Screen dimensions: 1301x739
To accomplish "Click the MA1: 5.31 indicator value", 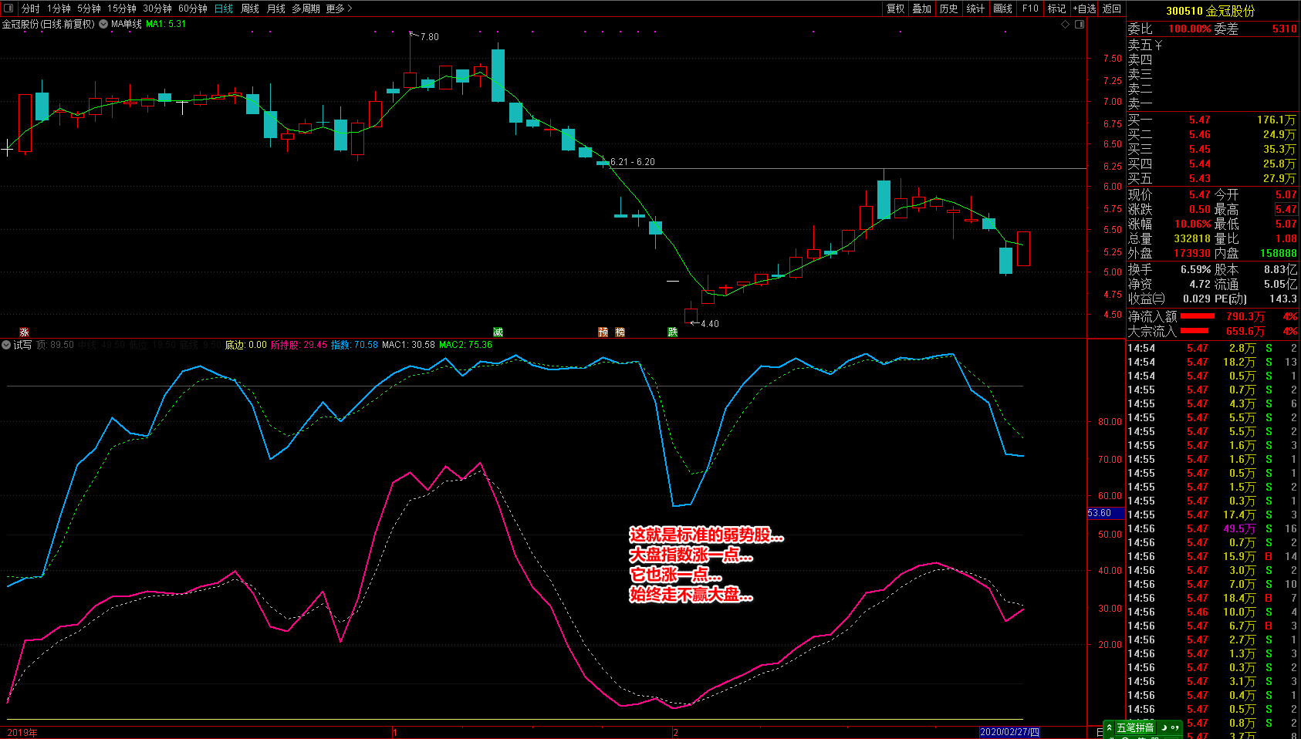I will point(166,24).
